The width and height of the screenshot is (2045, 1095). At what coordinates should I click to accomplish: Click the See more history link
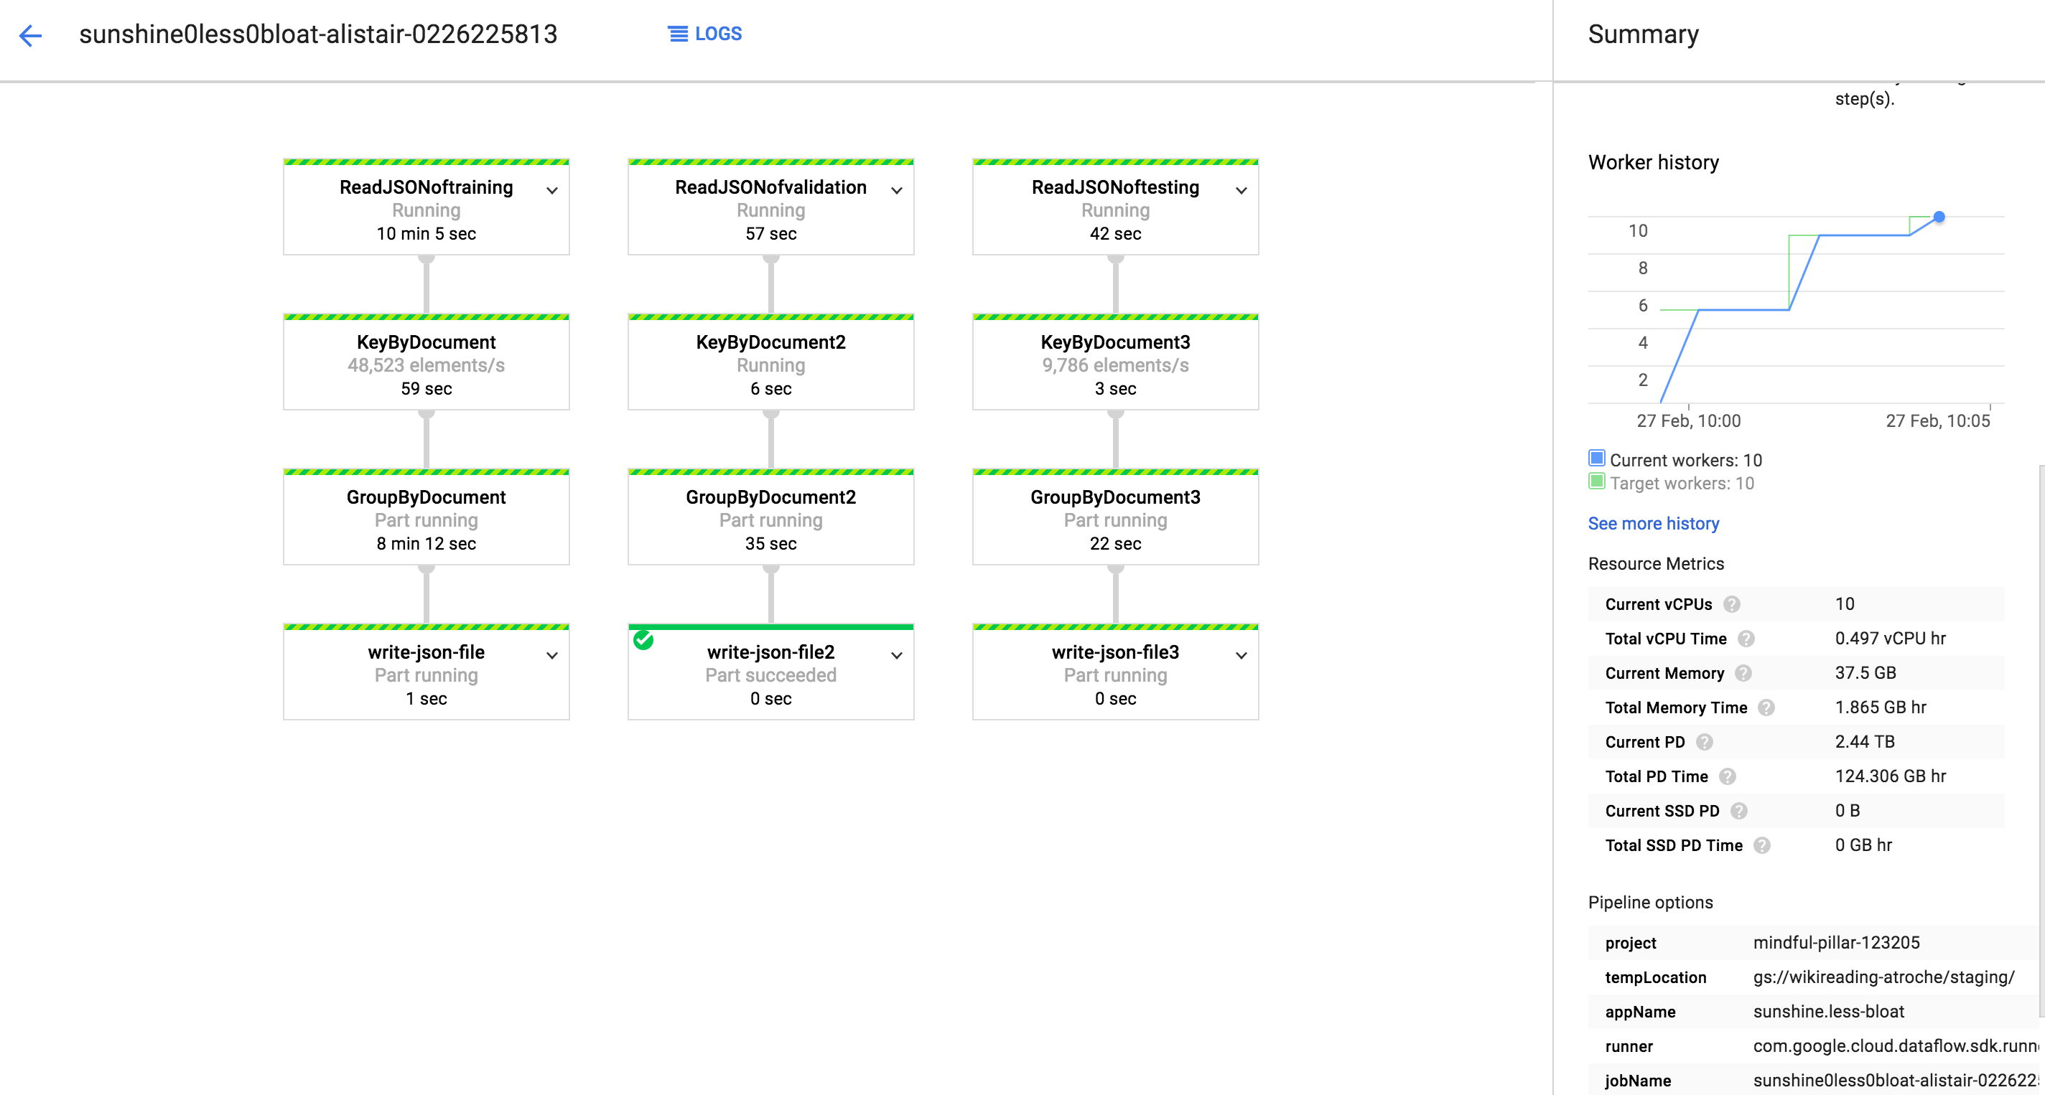pyautogui.click(x=1653, y=524)
